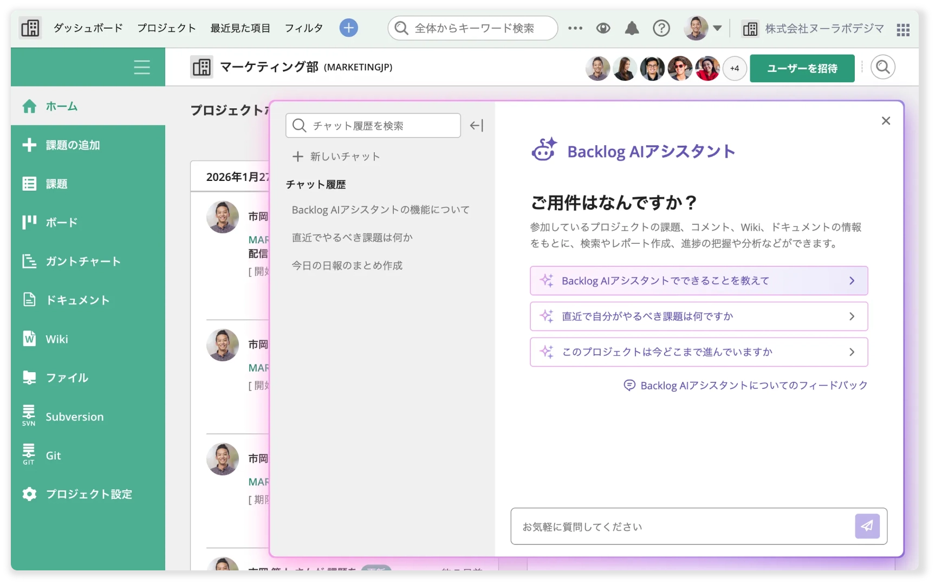Click the チャット履歴を検索 search field
The width and height of the screenshot is (935, 585).
(373, 126)
